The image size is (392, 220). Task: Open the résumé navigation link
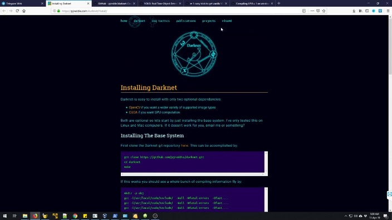tap(227, 21)
